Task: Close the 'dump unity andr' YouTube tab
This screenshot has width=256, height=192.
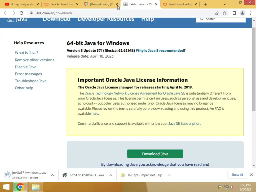Action: coord(38,4)
